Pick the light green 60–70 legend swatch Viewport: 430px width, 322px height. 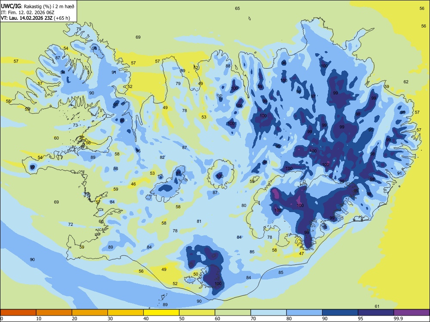coord(233,313)
